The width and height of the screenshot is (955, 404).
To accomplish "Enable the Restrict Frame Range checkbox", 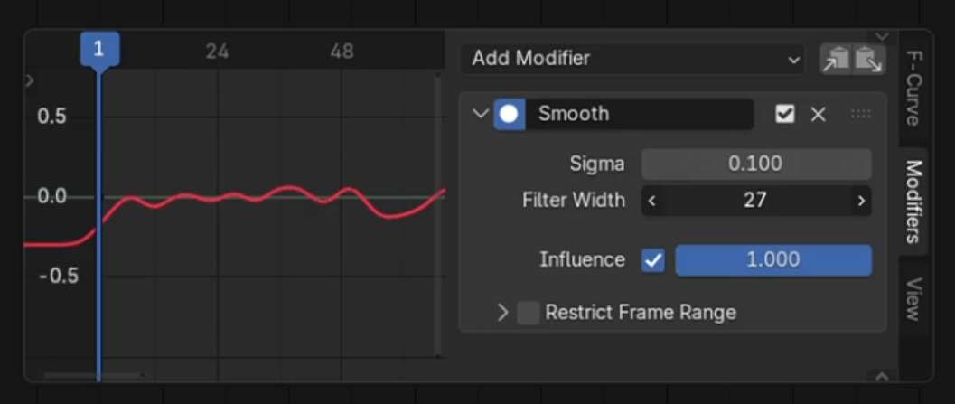I will click(529, 313).
